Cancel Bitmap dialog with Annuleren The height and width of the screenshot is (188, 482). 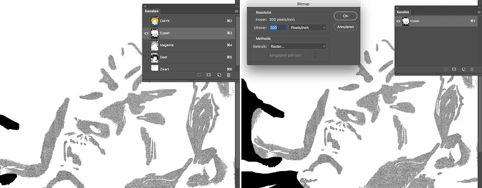coord(345,27)
